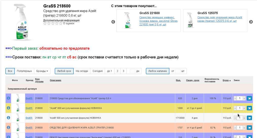Screen dimensions: 257x138
Task: Rate product with fifth star
Action: tap(61, 24)
